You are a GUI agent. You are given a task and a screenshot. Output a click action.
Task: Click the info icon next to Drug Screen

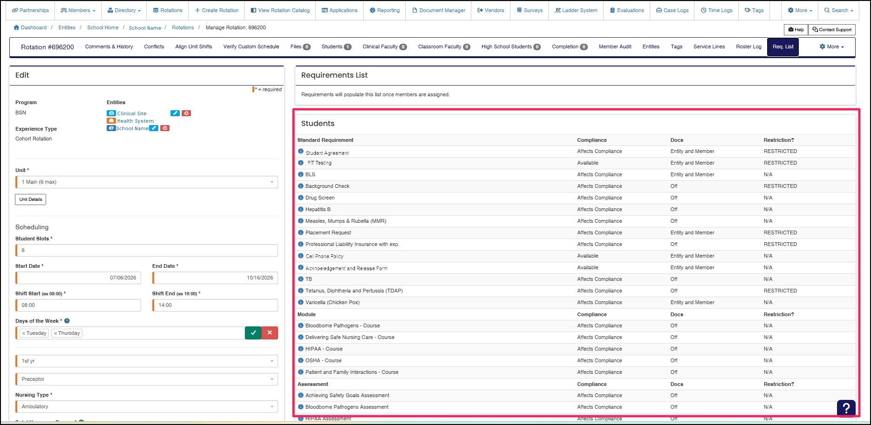pos(301,198)
